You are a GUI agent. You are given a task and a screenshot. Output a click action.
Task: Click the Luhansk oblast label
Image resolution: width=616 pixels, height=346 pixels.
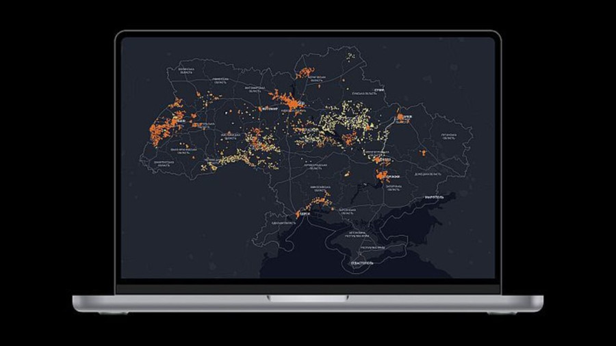pos(449,136)
